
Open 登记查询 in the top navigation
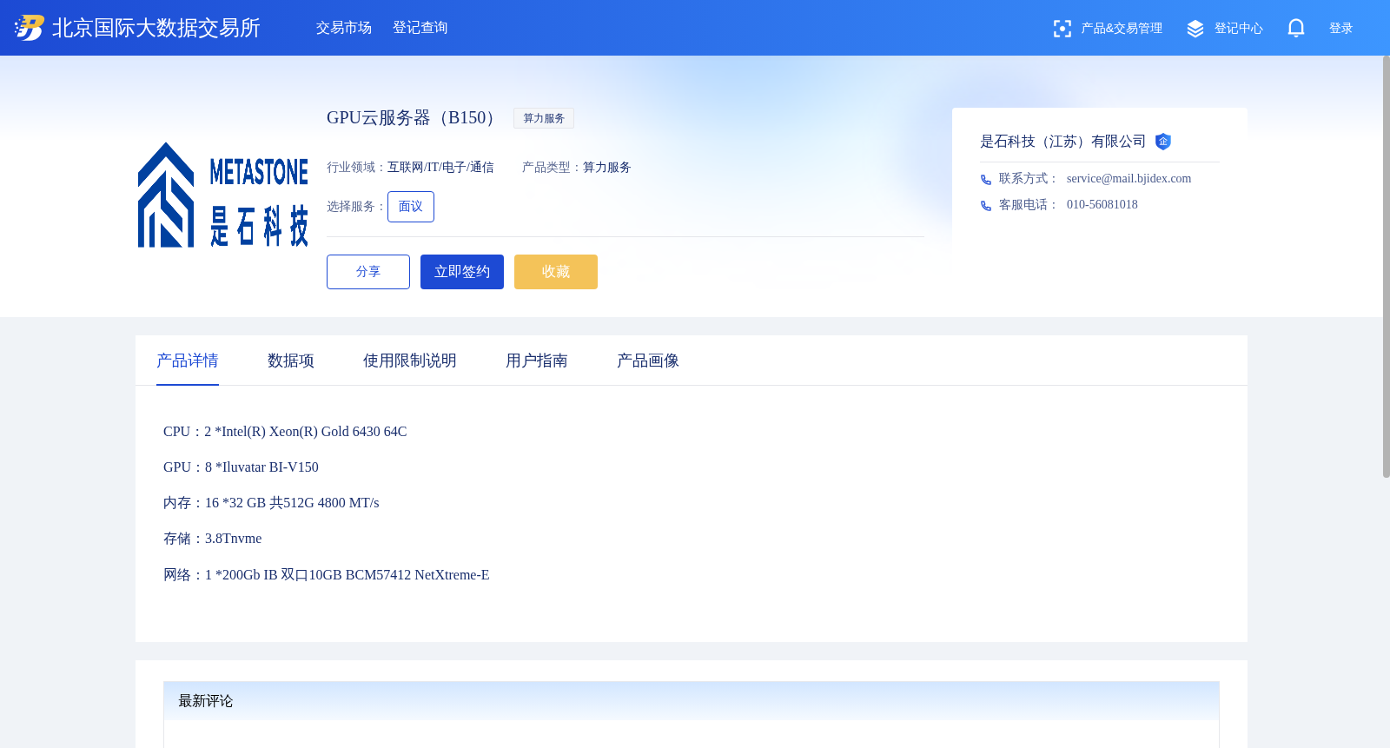(420, 28)
